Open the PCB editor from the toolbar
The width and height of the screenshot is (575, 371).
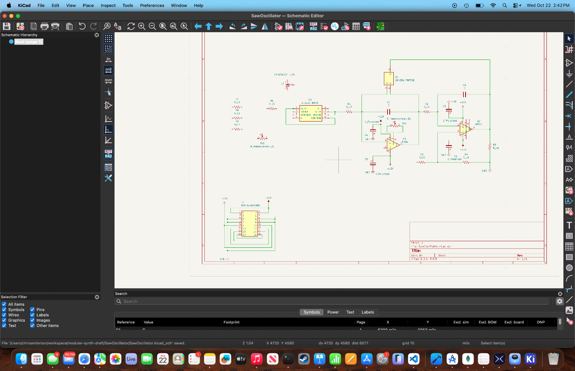pos(380,26)
